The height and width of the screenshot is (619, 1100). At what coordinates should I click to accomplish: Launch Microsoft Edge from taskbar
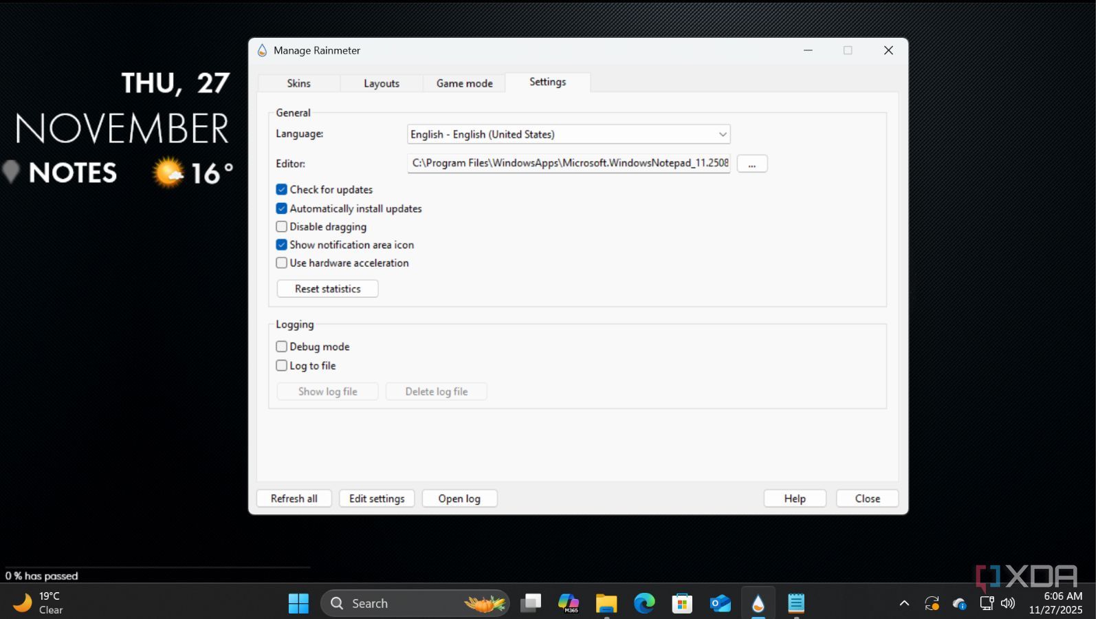(644, 603)
